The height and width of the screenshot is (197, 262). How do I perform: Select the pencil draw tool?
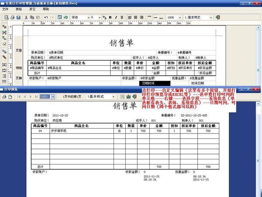4,57
